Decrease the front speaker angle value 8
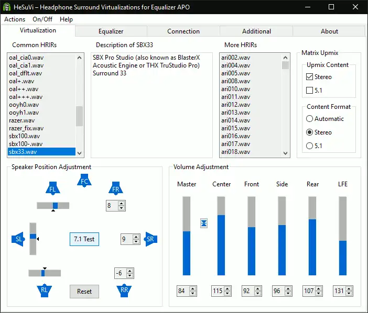The image size is (368, 313). (x=121, y=208)
